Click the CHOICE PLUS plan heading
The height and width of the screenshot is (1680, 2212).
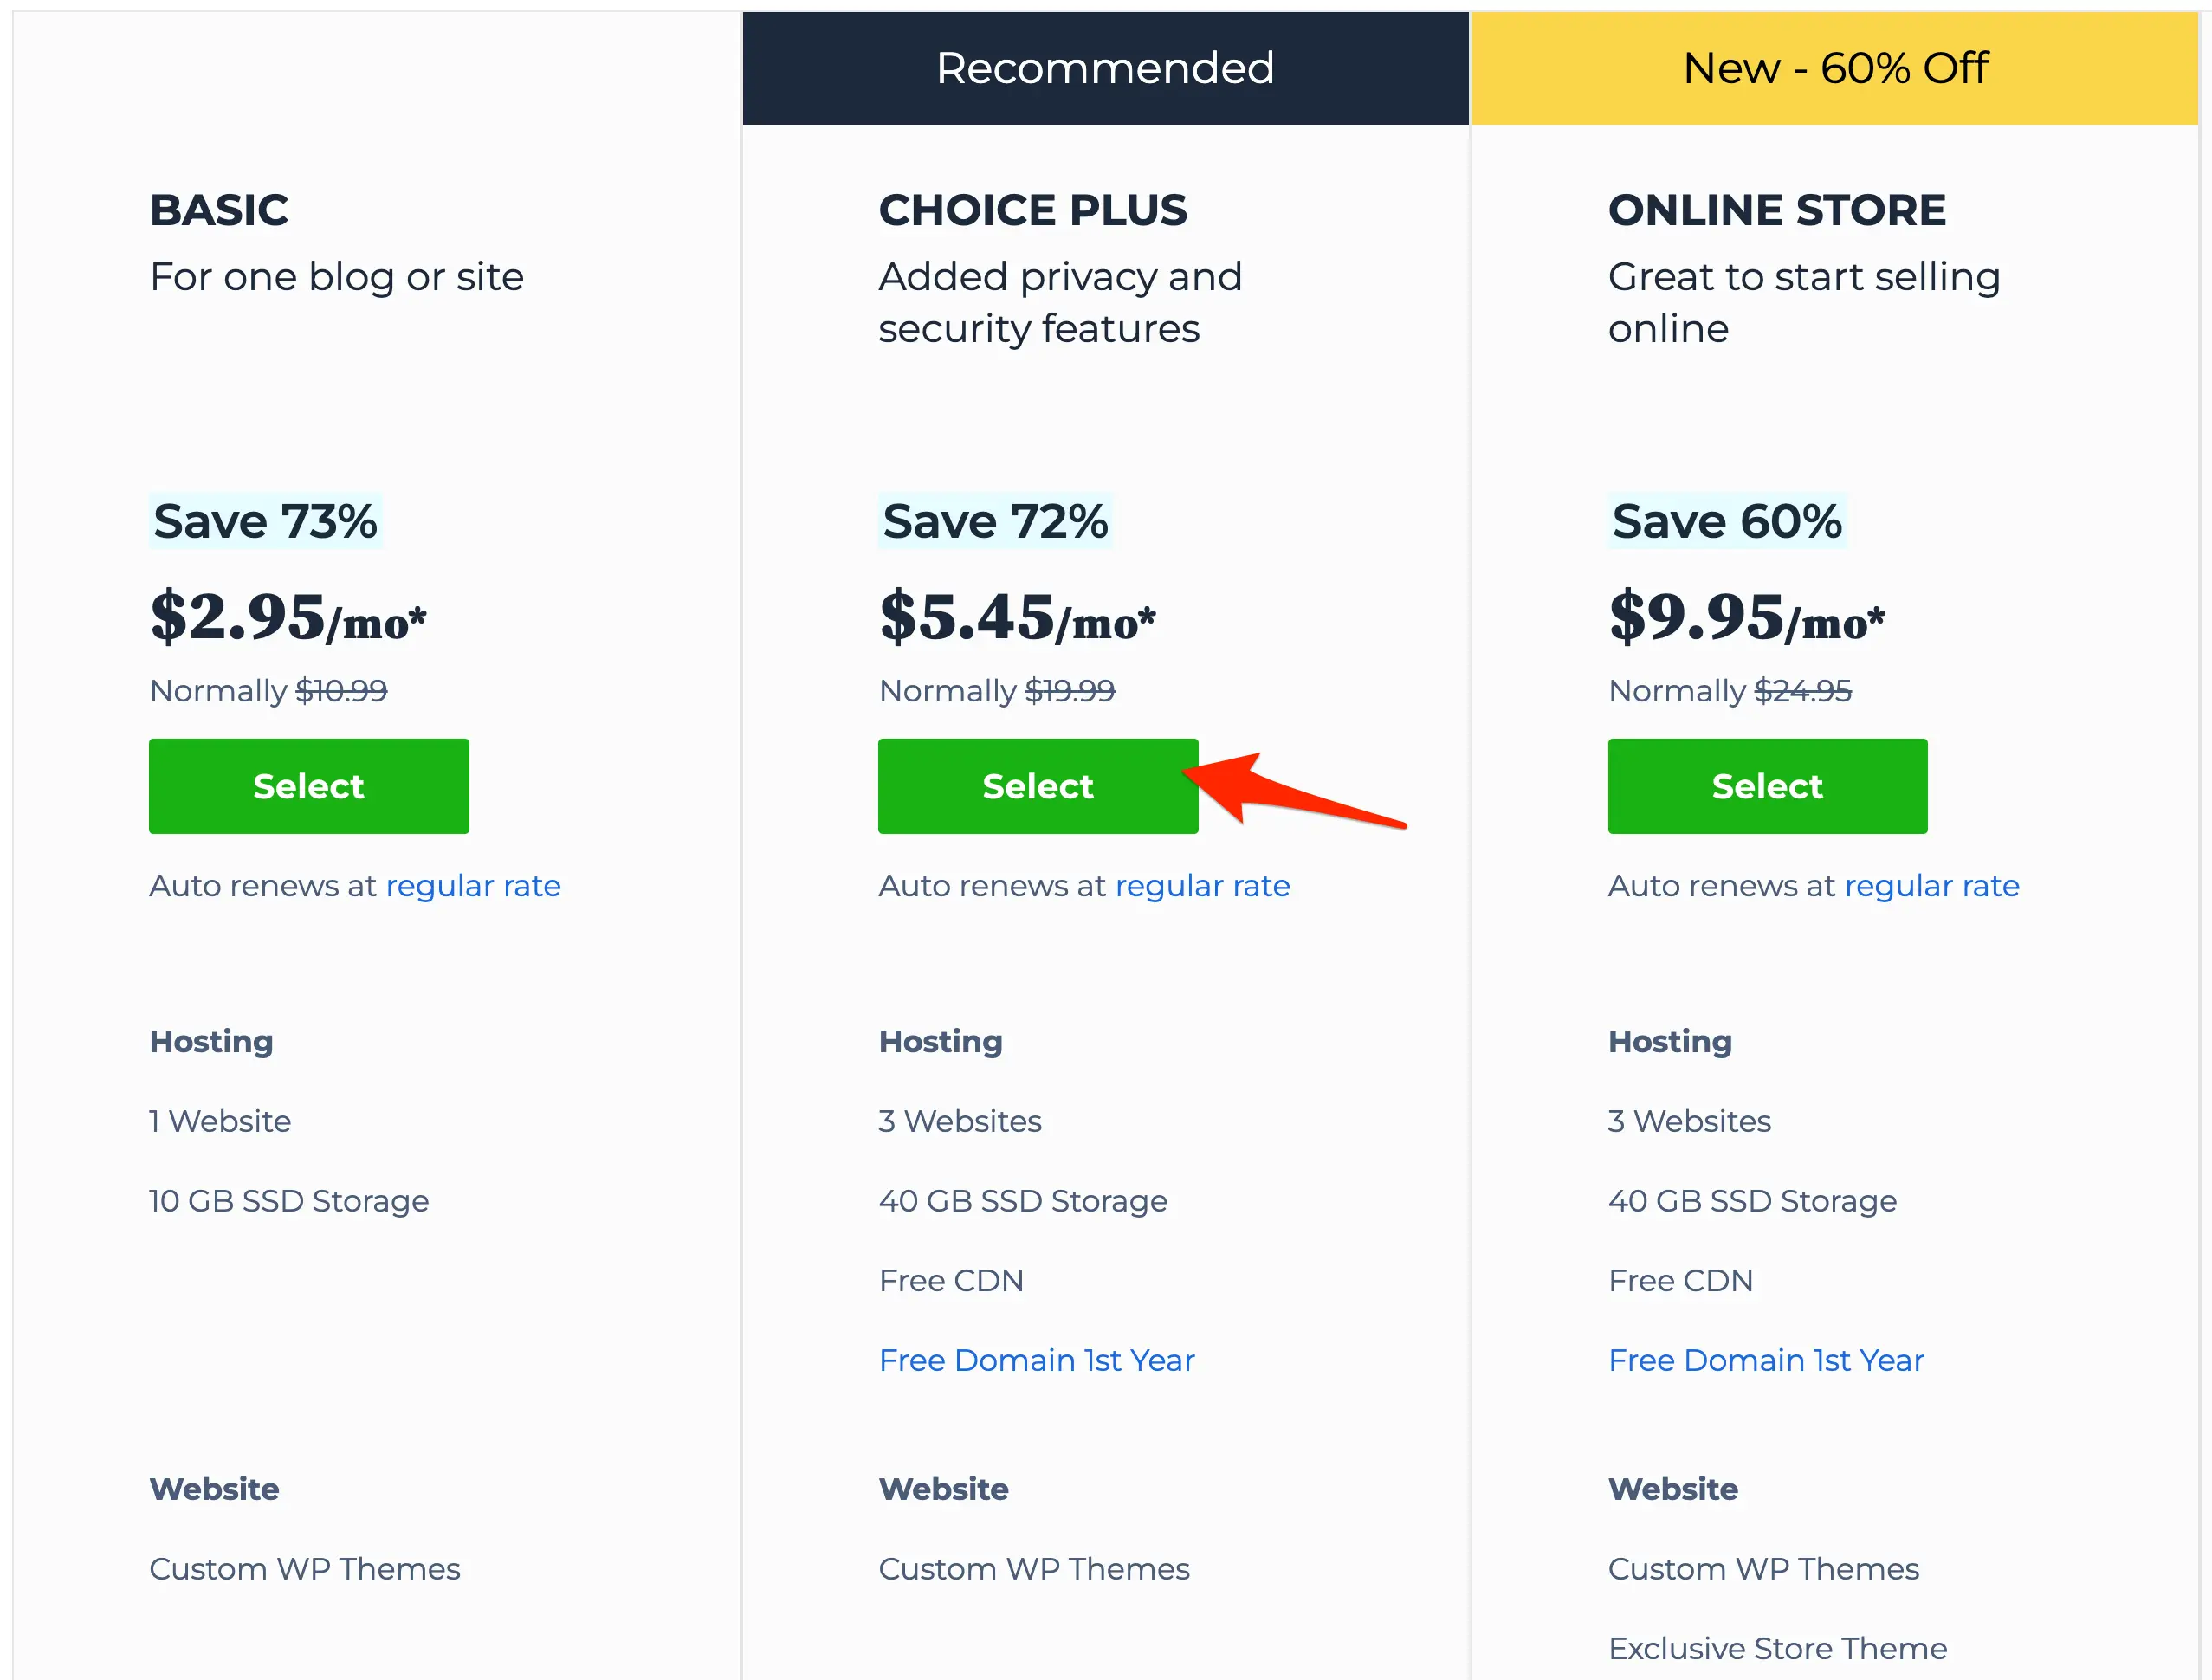[1032, 210]
